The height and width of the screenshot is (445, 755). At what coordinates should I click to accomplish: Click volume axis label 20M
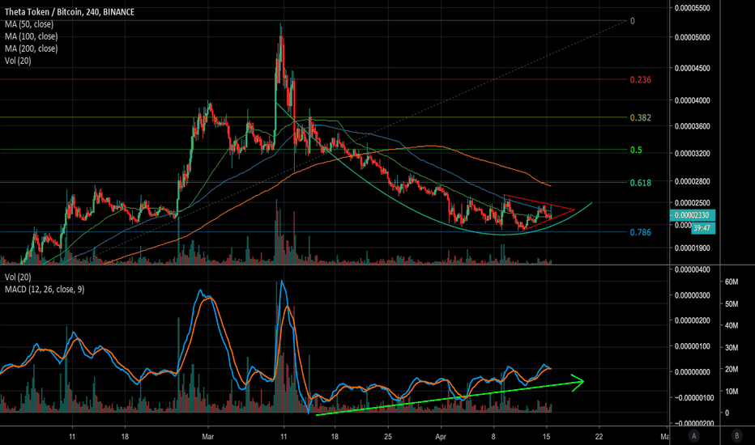pyautogui.click(x=732, y=369)
